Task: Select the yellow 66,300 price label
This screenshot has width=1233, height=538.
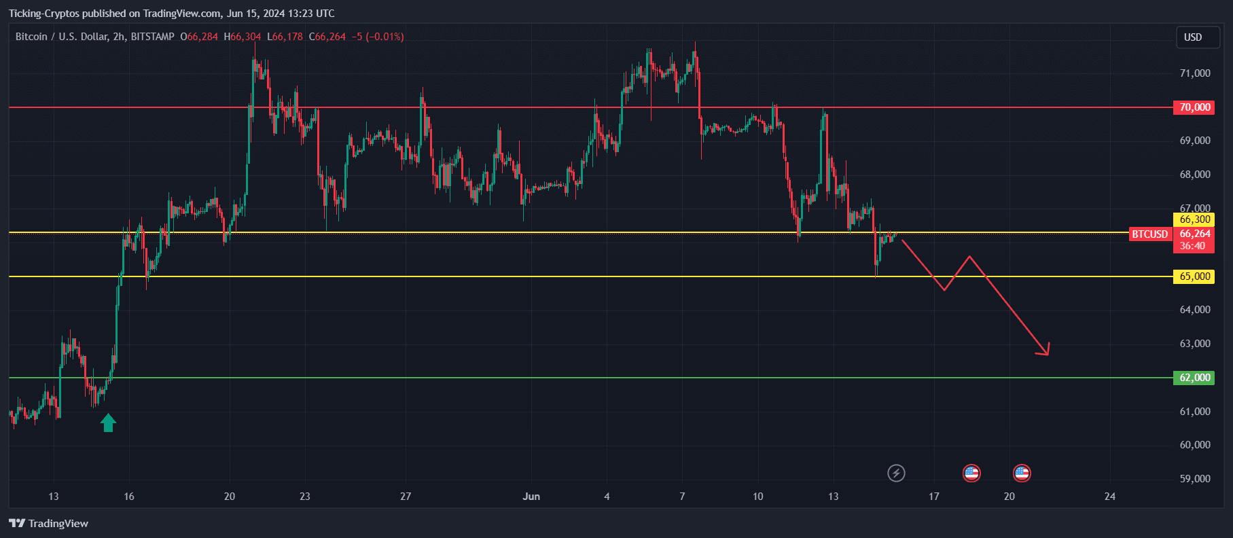Action: 1194,219
